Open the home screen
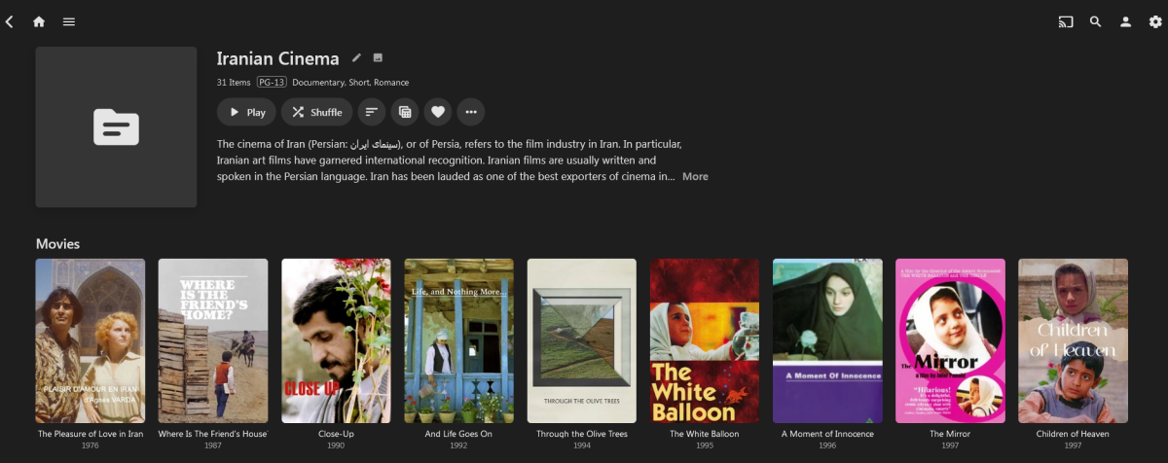Screen dimensions: 1168x463 pyautogui.click(x=39, y=21)
